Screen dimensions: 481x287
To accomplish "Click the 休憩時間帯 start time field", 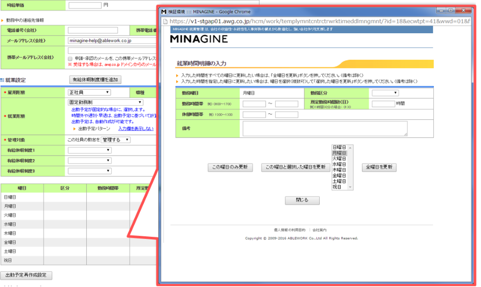I will [255, 114].
